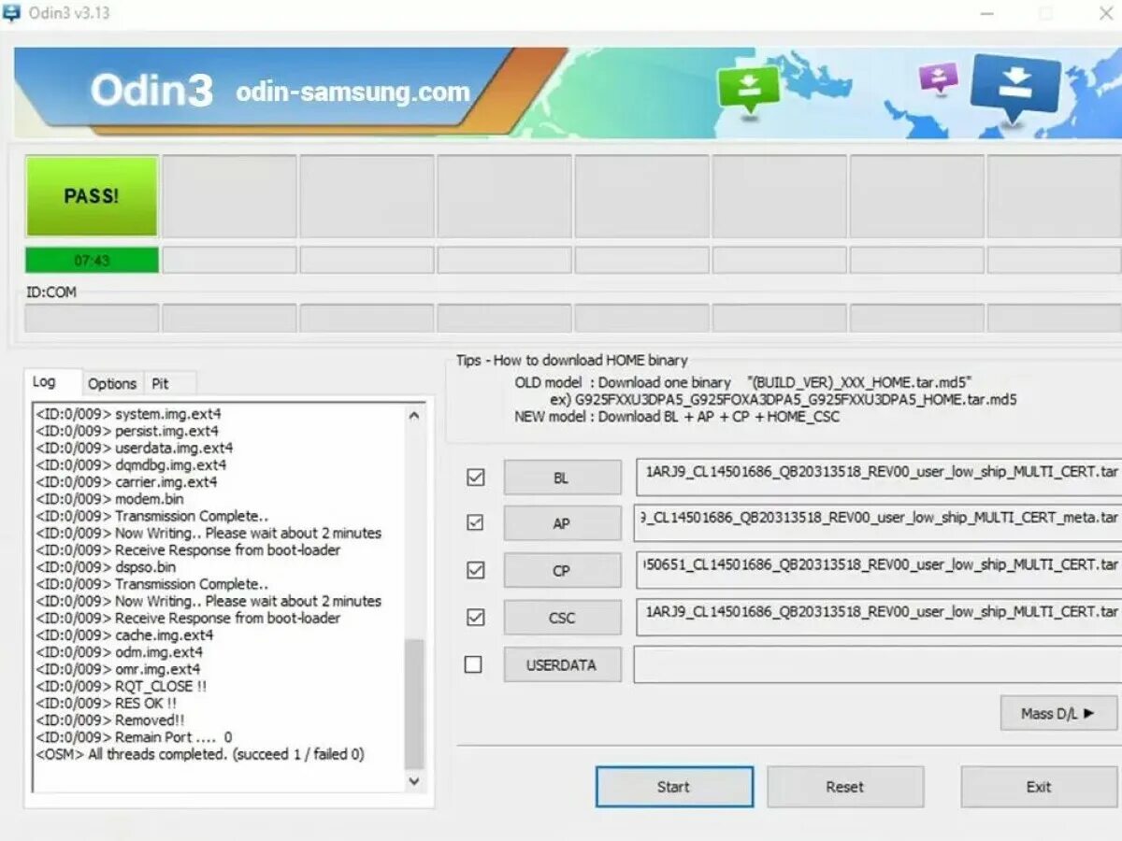The width and height of the screenshot is (1122, 841).
Task: Click the 'odin-samsung.com' banner text
Action: 352,92
